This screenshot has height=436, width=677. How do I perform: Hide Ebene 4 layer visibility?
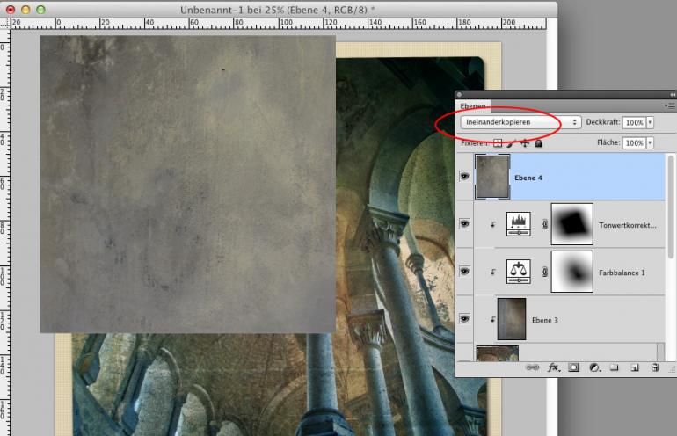(464, 176)
